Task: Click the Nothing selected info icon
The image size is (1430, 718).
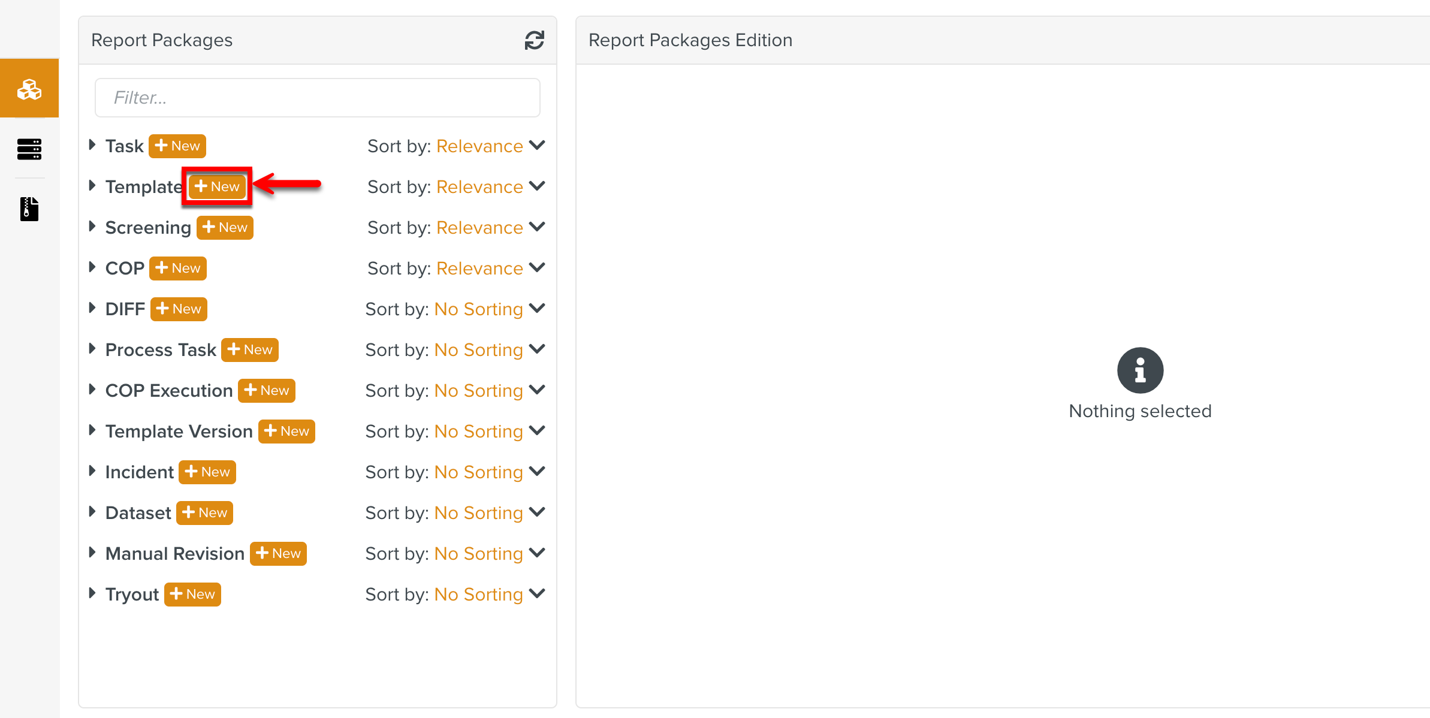Action: tap(1140, 370)
